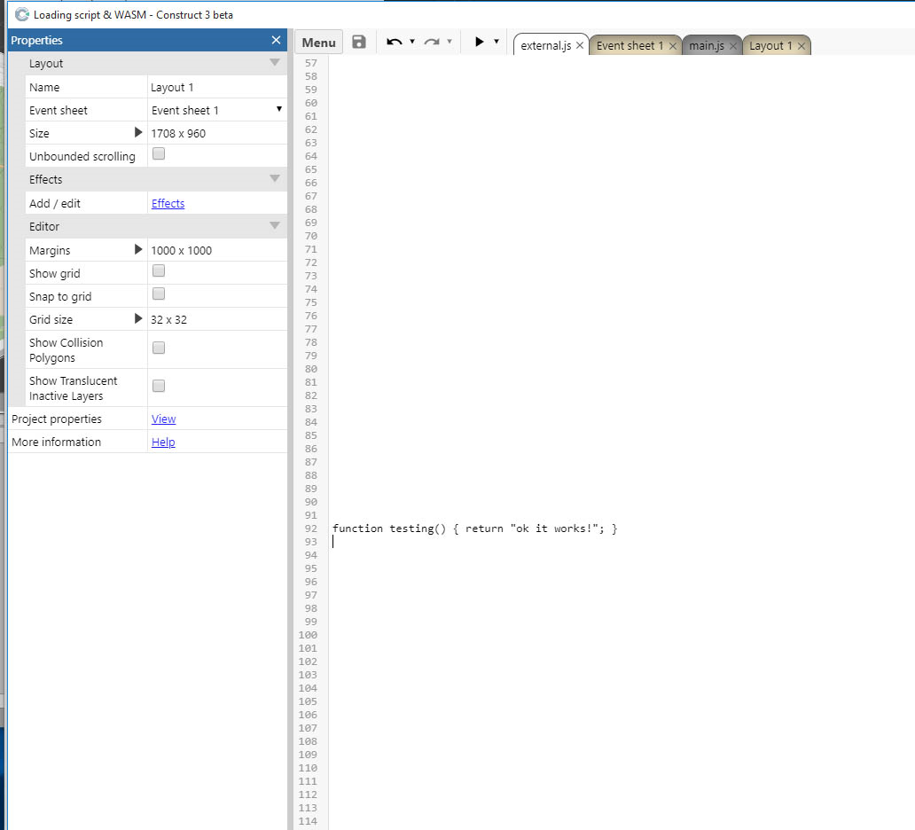Edit the Size value 1708 x 960
915x830 pixels.
[217, 133]
